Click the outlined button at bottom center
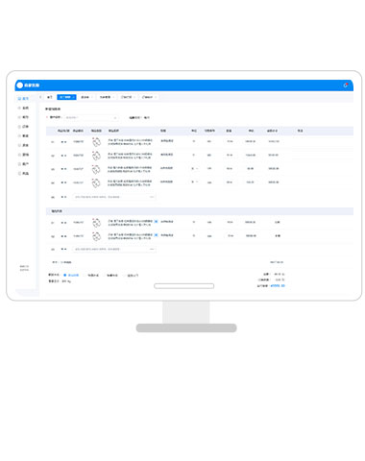This screenshot has height=461, width=365. (184, 286)
